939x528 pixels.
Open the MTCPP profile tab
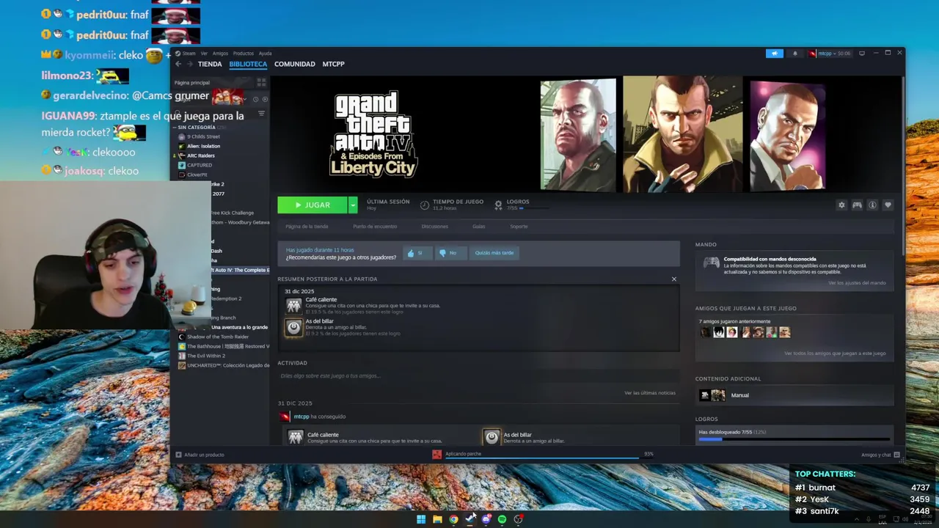click(334, 64)
